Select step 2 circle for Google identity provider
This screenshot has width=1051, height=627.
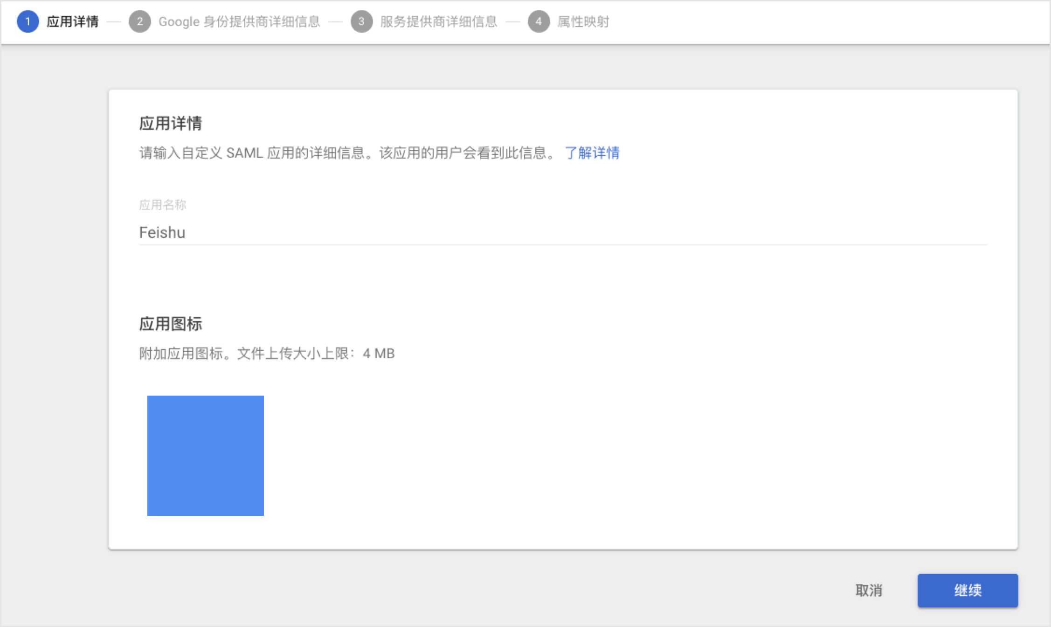click(x=139, y=21)
